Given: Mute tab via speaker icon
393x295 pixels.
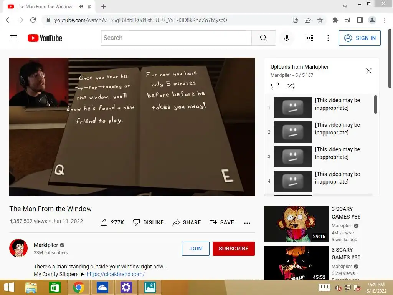Looking at the screenshot, I should (81, 7).
